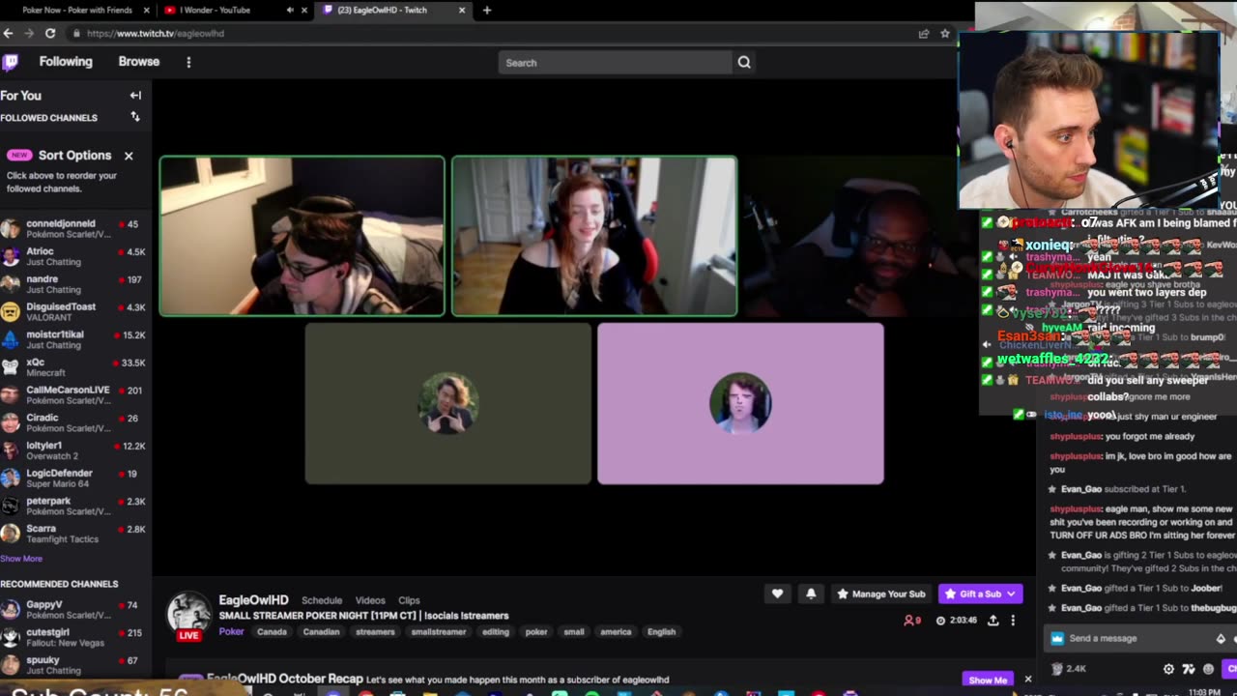Open the Gift a Sub dropdown

(980, 594)
